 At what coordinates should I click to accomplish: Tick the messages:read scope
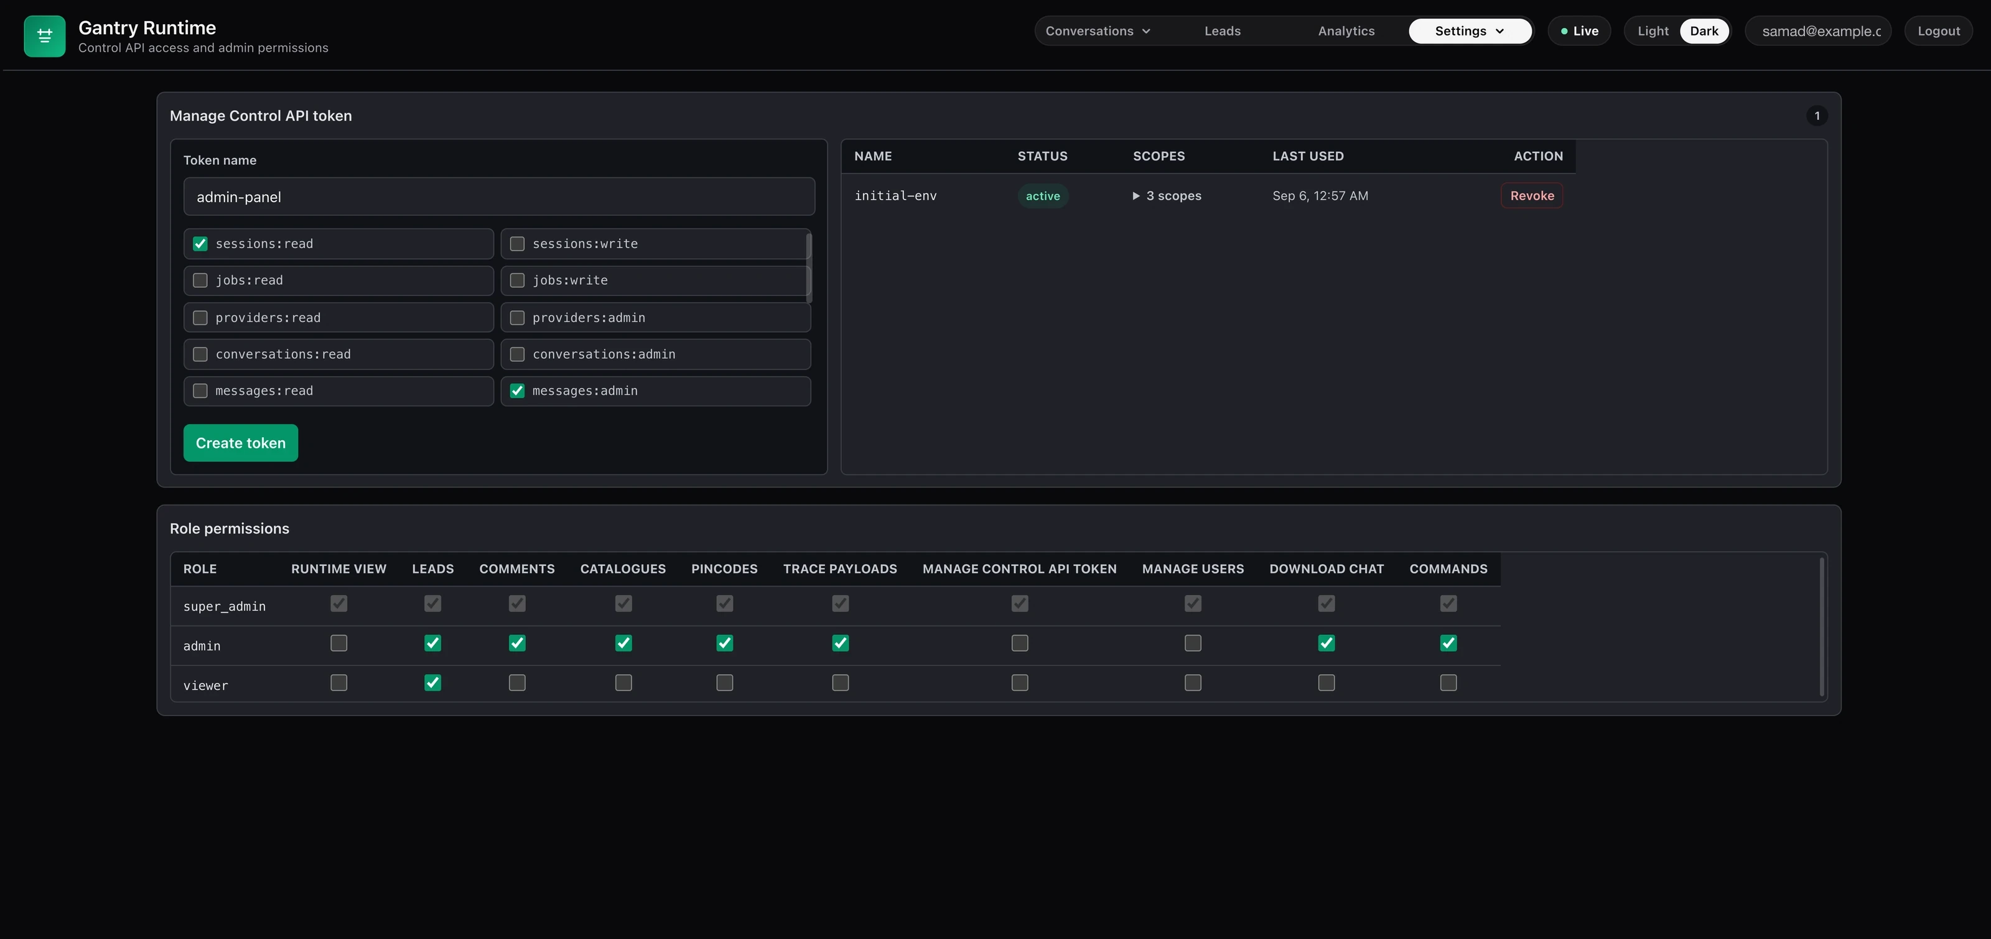200,391
